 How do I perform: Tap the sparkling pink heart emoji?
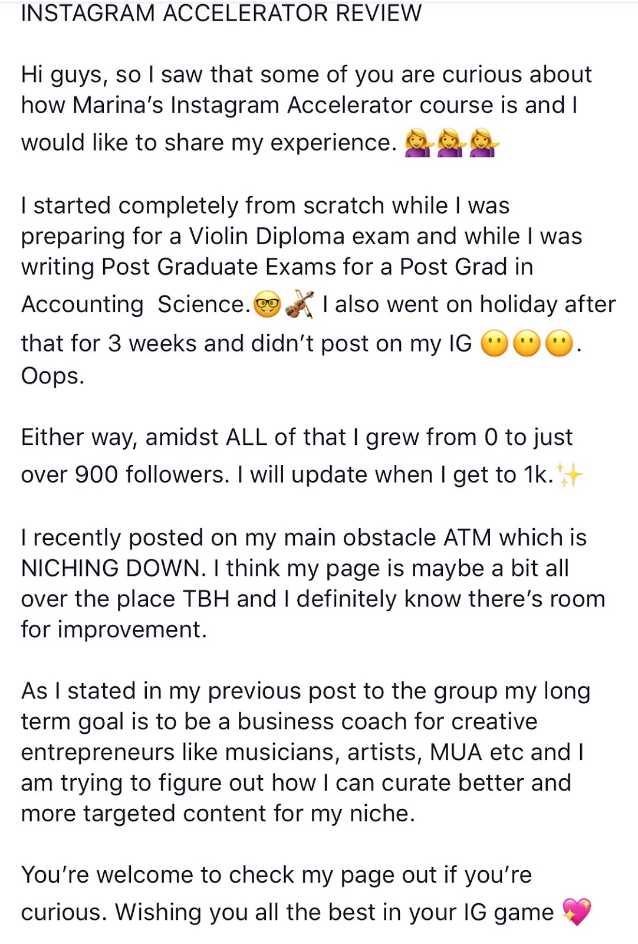click(x=577, y=912)
